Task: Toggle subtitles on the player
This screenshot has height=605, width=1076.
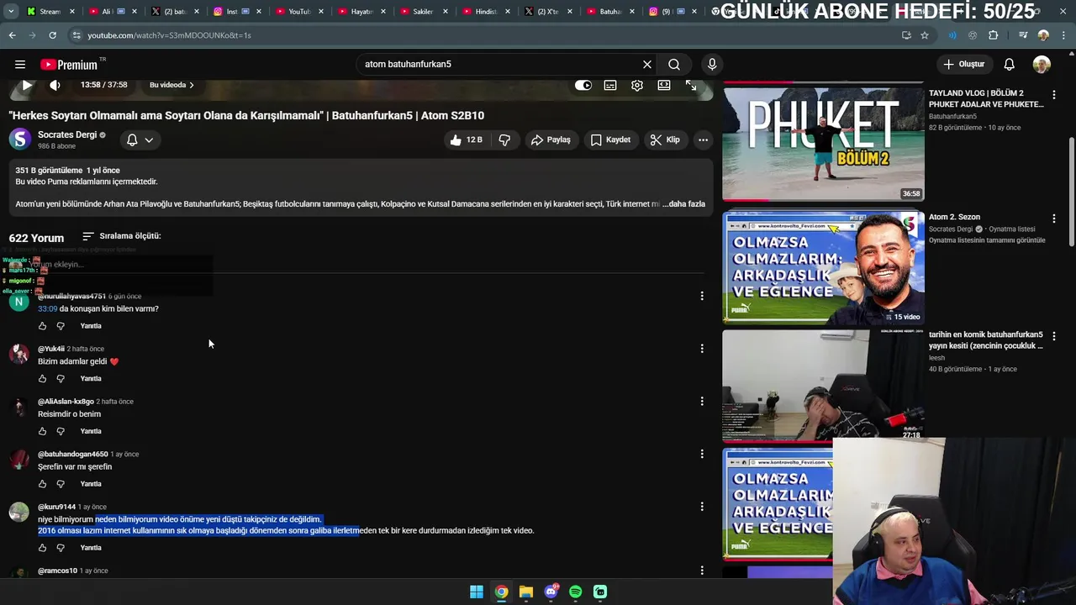Action: pyautogui.click(x=610, y=85)
